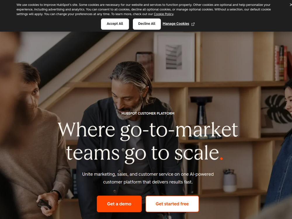Screen dimensions: 292x219
Task: Open the Cookie Policy link
Action: [x=164, y=14]
